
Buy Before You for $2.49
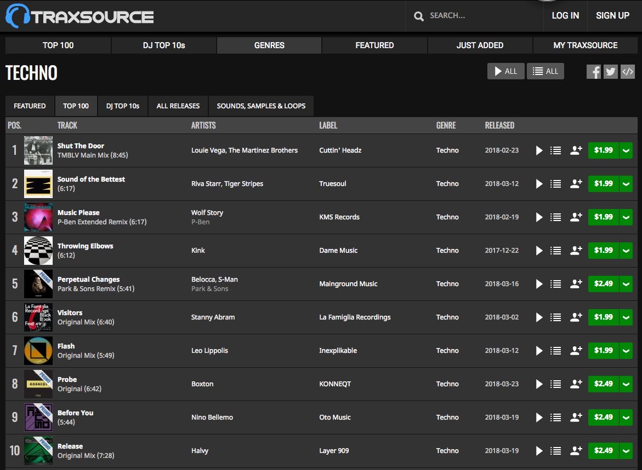point(604,417)
